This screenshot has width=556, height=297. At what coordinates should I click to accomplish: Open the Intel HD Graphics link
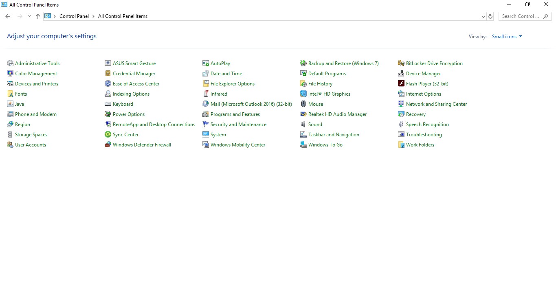click(x=329, y=94)
